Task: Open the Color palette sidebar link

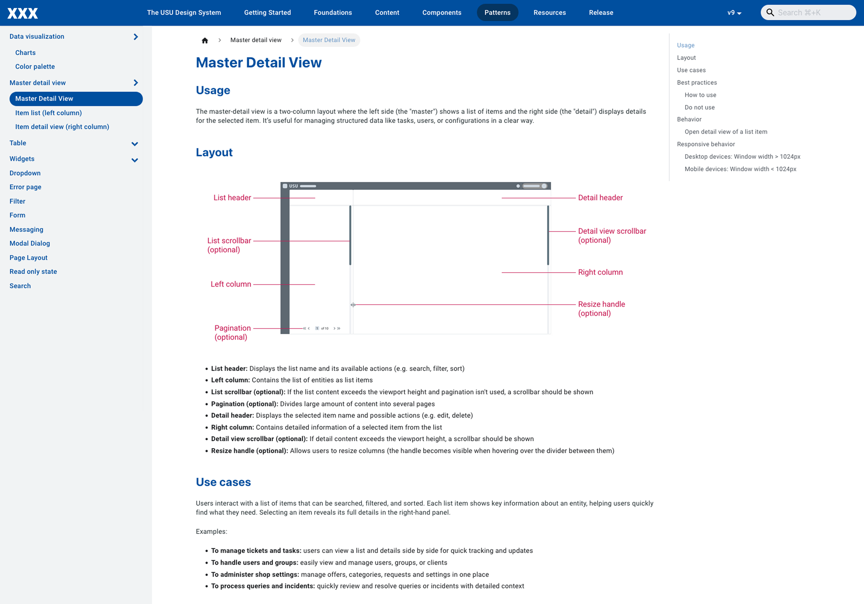Action: click(x=35, y=67)
